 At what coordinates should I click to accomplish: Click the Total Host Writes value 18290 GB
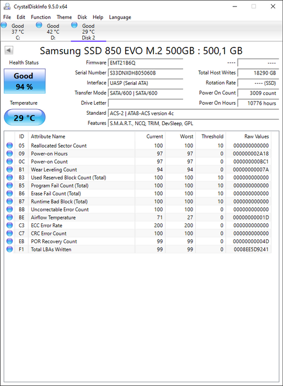[x=258, y=73]
